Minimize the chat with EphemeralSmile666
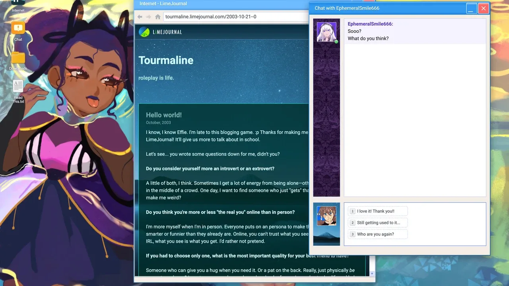 click(471, 8)
